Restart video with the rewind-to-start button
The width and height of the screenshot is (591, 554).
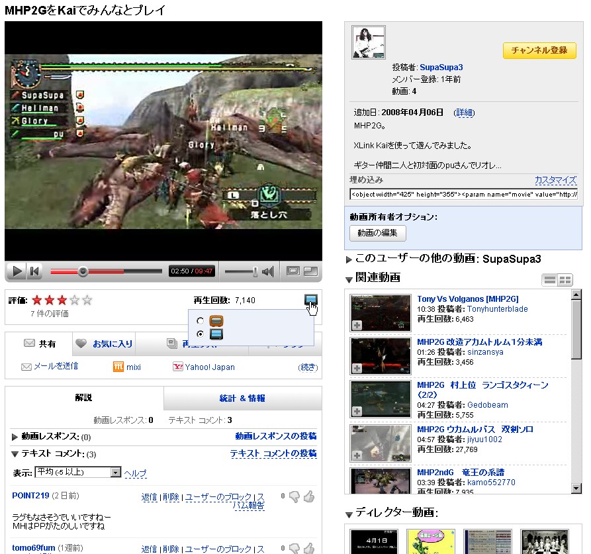34,271
